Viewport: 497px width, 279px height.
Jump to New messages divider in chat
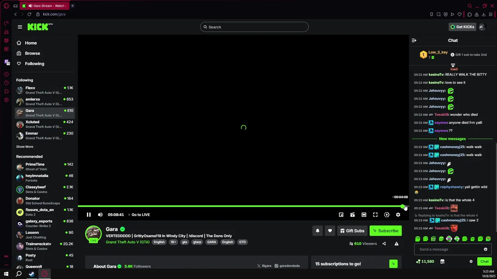tap(452, 139)
